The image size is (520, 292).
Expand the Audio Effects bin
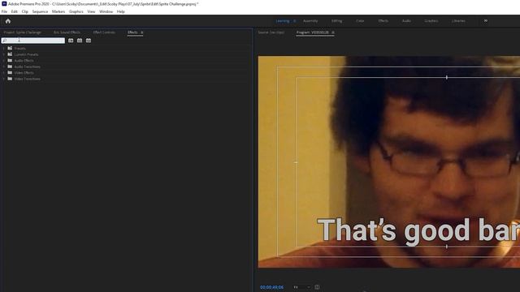point(3,61)
